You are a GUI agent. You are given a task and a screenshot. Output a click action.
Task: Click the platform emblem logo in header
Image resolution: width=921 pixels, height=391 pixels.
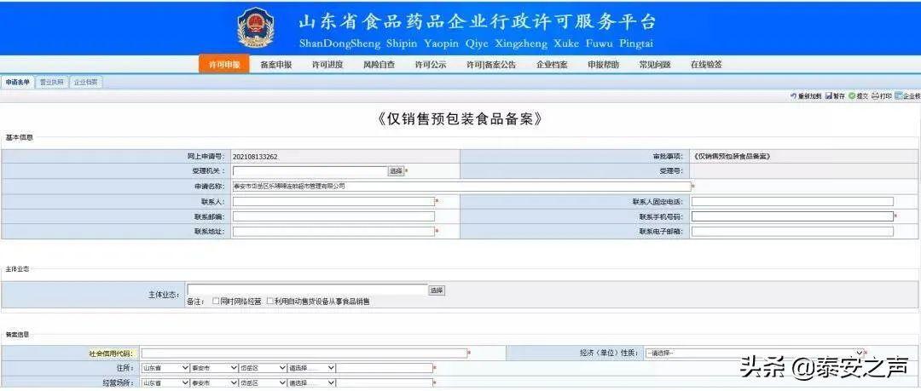pyautogui.click(x=256, y=27)
